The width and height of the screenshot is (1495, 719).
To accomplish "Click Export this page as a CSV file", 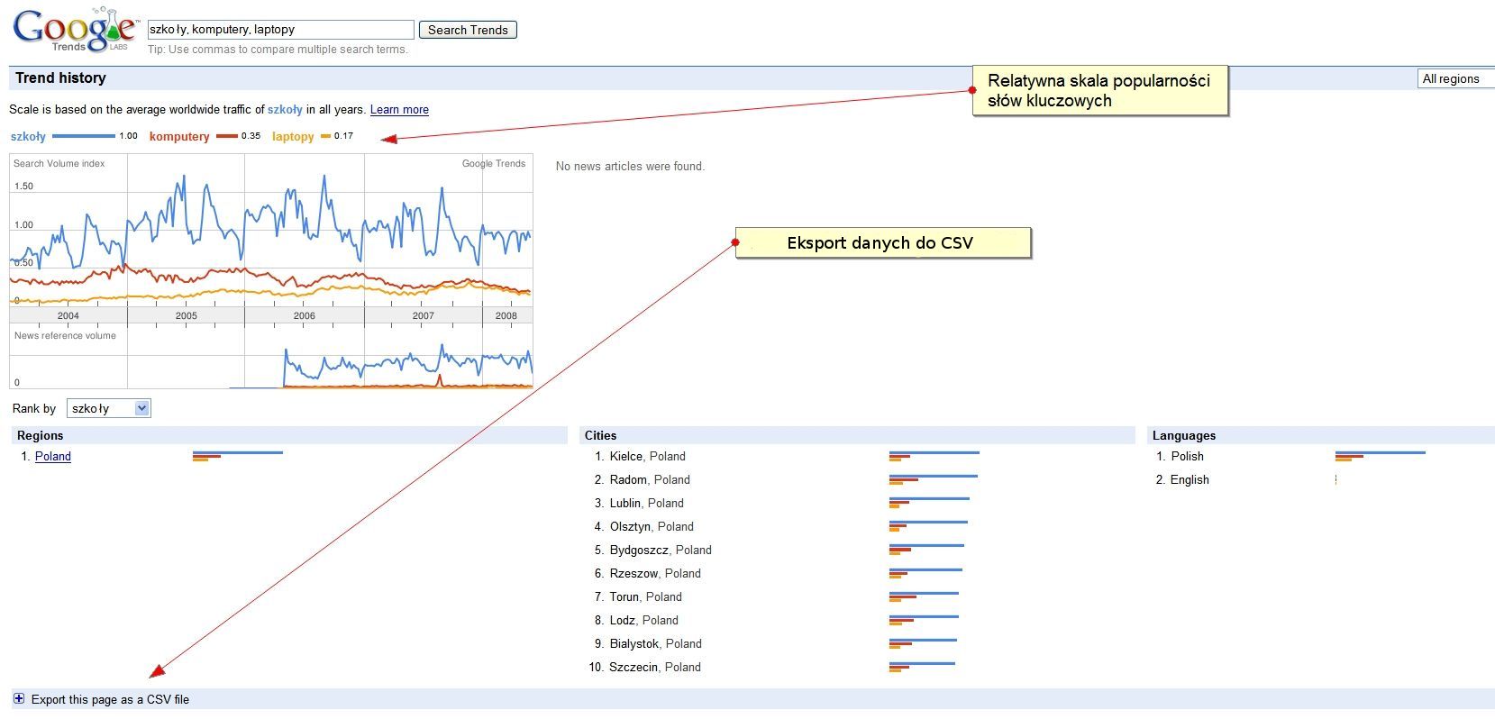I will [x=110, y=699].
